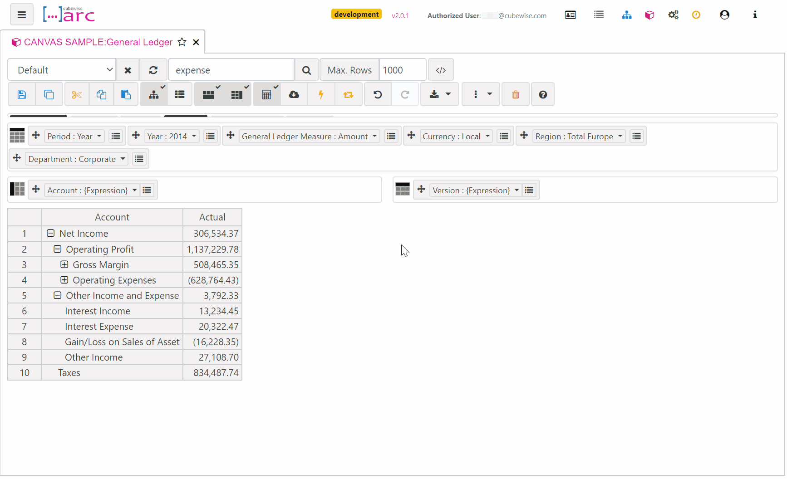Select the CANVAS SAMPLE:General Ledger tab
787x479 pixels.
(x=98, y=42)
